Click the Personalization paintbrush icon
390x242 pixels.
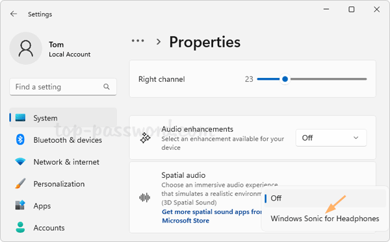[x=20, y=184]
